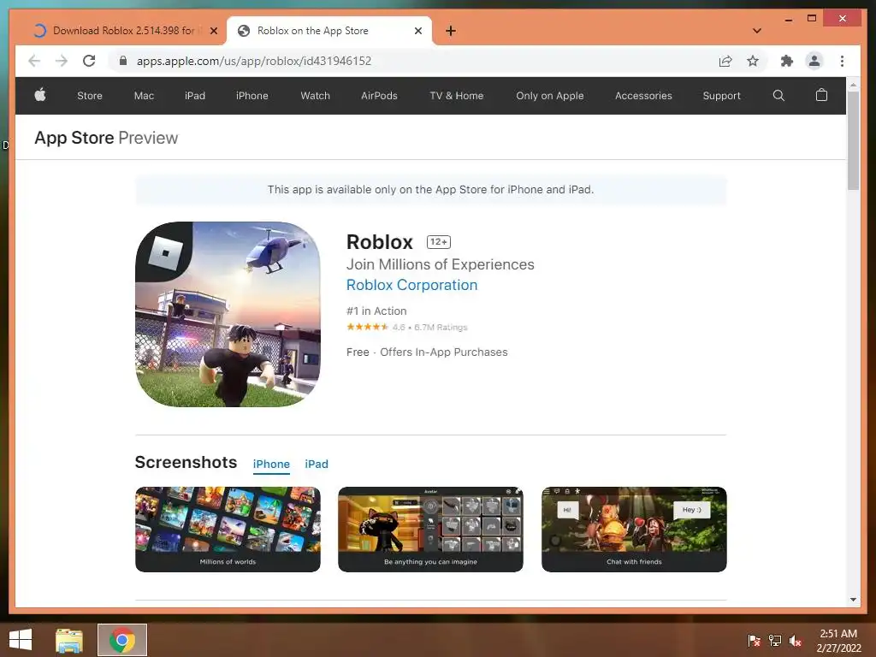Open the Store menu item
Viewport: 876px width, 657px height.
[x=89, y=96]
